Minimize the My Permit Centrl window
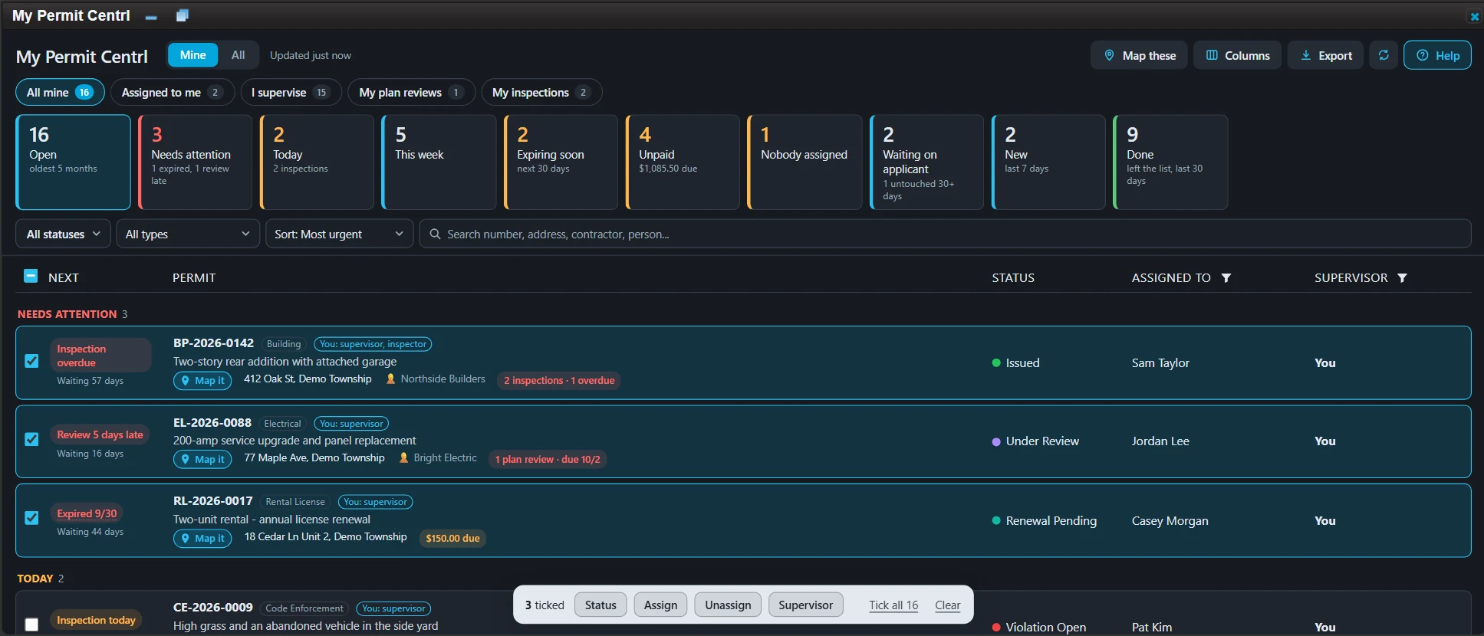This screenshot has height=636, width=1484. [151, 16]
